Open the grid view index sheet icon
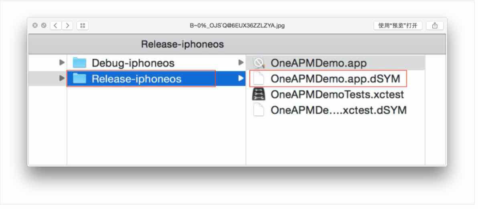 pos(82,26)
